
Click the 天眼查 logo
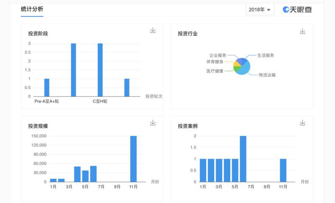(x=297, y=9)
